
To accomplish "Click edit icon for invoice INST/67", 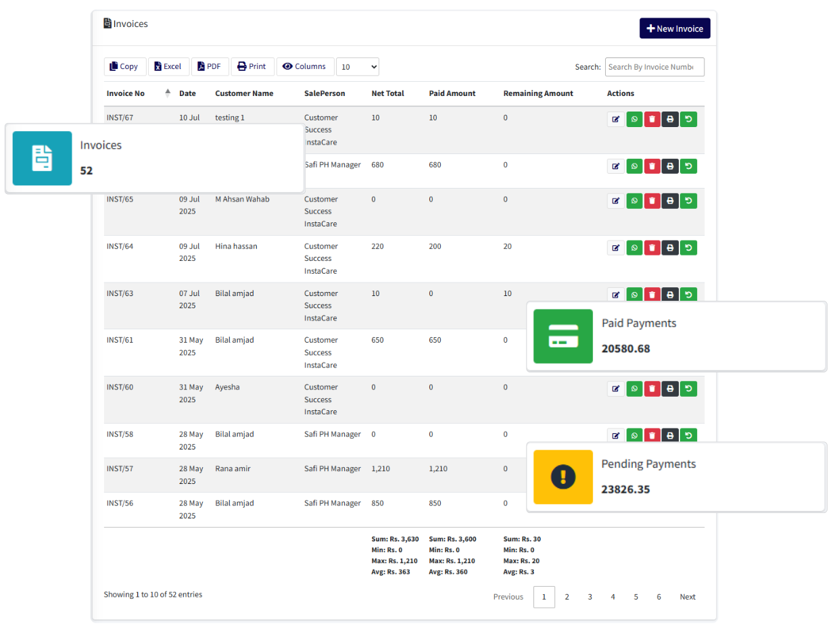I will (x=615, y=120).
